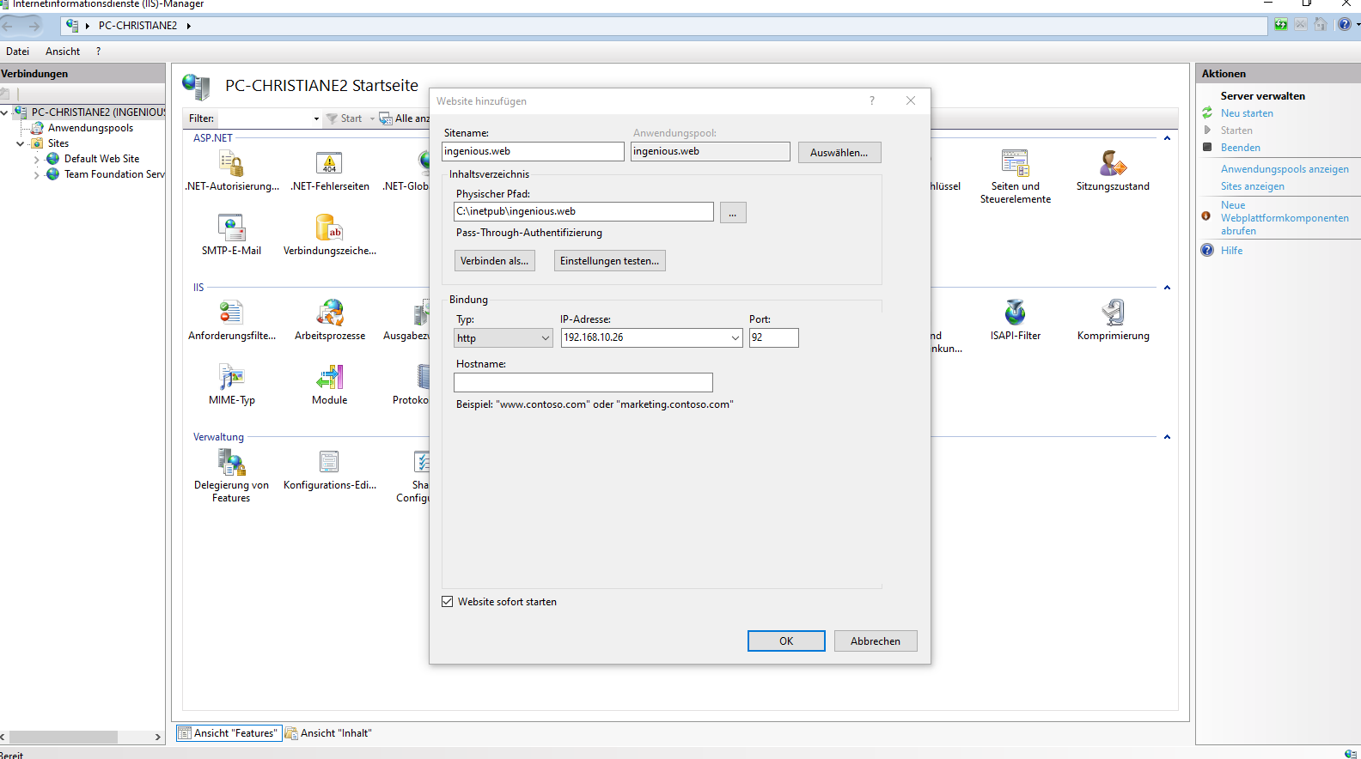Click the Anwendungspools anzeigen link

[1285, 169]
